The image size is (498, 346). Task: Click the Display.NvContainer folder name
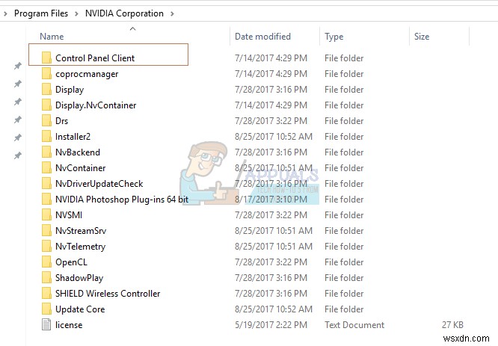[96, 105]
